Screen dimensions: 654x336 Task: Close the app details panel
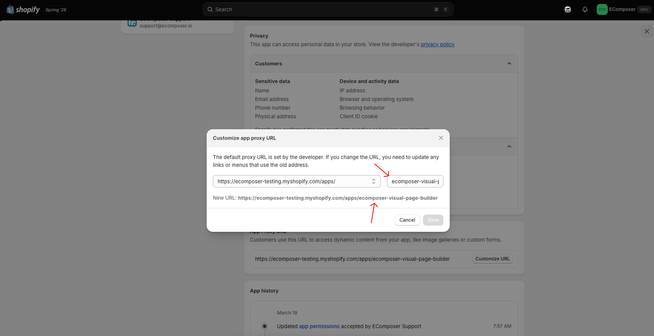[647, 31]
